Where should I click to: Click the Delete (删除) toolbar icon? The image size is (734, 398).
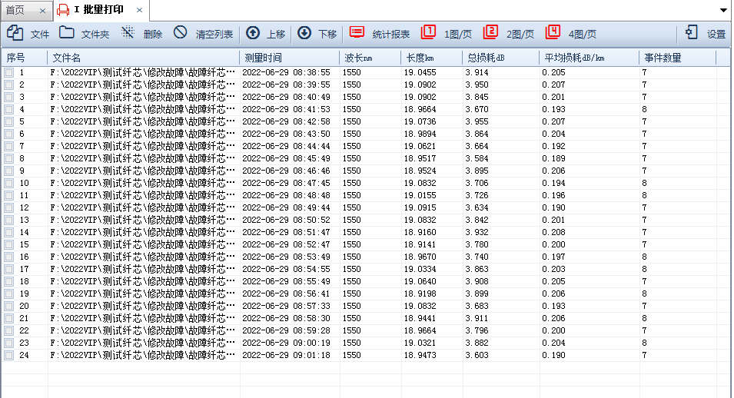(128, 33)
